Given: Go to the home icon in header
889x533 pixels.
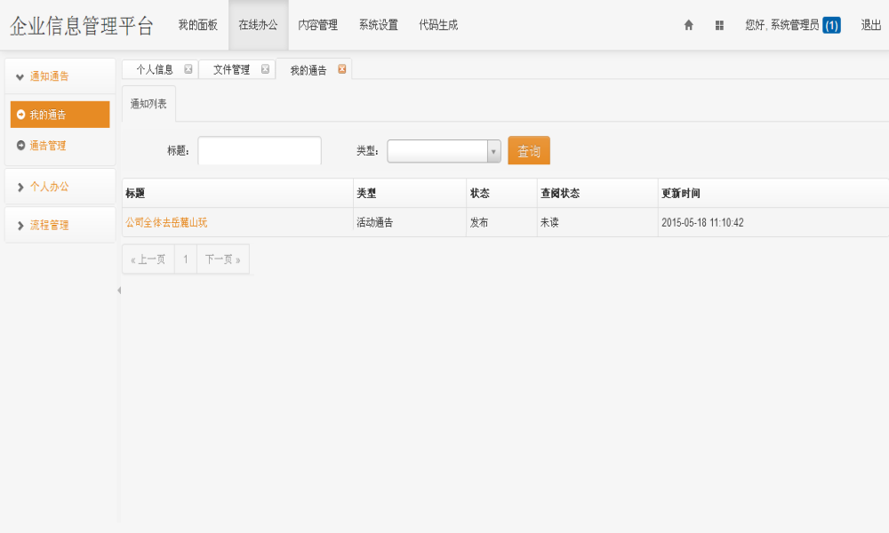Looking at the screenshot, I should tap(688, 25).
